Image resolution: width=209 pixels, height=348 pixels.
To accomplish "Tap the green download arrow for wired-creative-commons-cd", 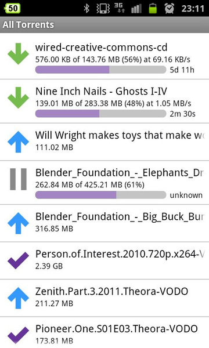I will click(18, 54).
